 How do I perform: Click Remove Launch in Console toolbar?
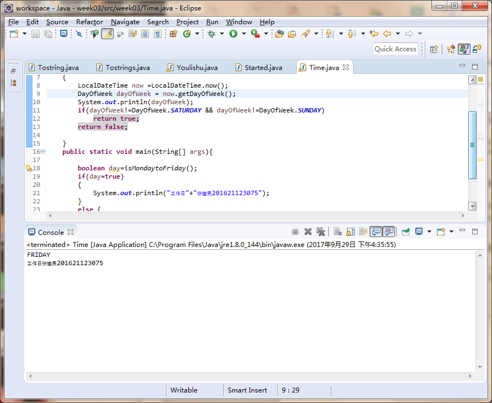pos(308,232)
